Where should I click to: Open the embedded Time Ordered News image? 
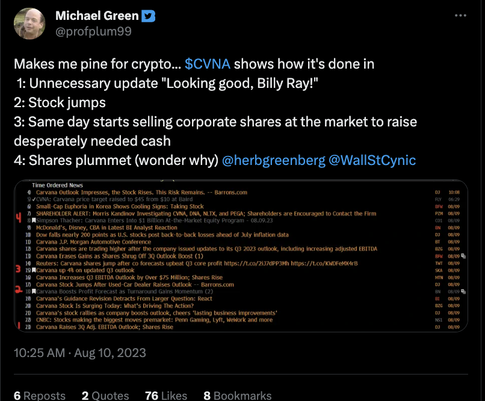(x=241, y=256)
